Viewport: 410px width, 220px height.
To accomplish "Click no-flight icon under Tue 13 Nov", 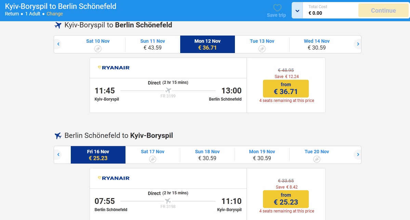I will pyautogui.click(x=262, y=49).
